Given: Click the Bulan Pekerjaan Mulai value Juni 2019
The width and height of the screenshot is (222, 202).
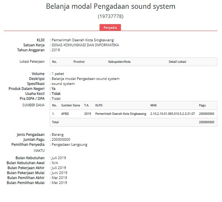Looking at the screenshot, I should 59,173.
